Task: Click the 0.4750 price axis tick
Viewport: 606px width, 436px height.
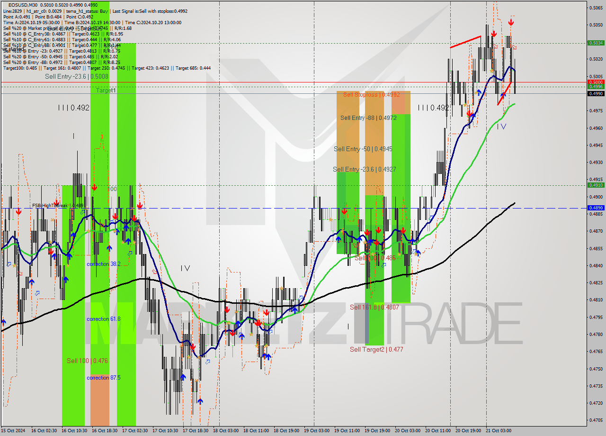Action: click(x=596, y=368)
